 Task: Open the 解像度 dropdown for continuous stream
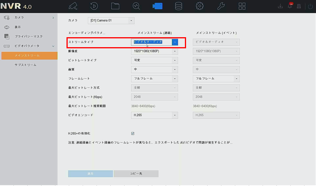(155, 51)
